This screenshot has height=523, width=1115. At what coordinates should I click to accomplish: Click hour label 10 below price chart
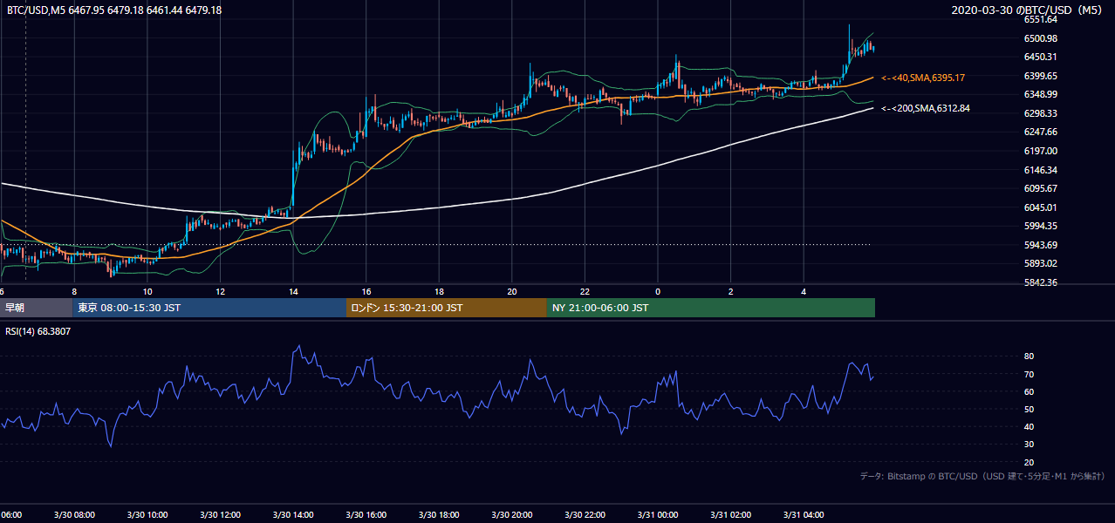click(x=147, y=291)
